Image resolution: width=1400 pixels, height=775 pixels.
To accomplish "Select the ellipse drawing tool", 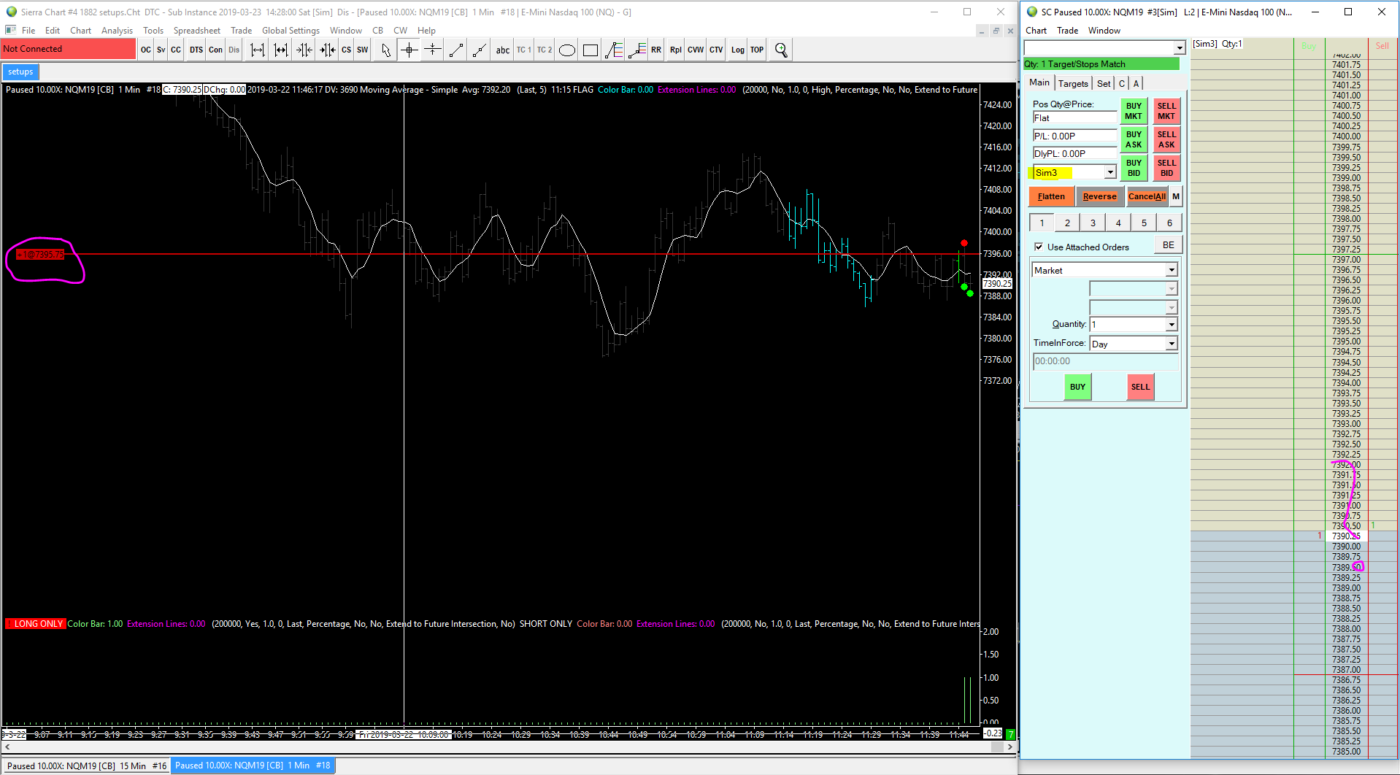I will pyautogui.click(x=567, y=50).
